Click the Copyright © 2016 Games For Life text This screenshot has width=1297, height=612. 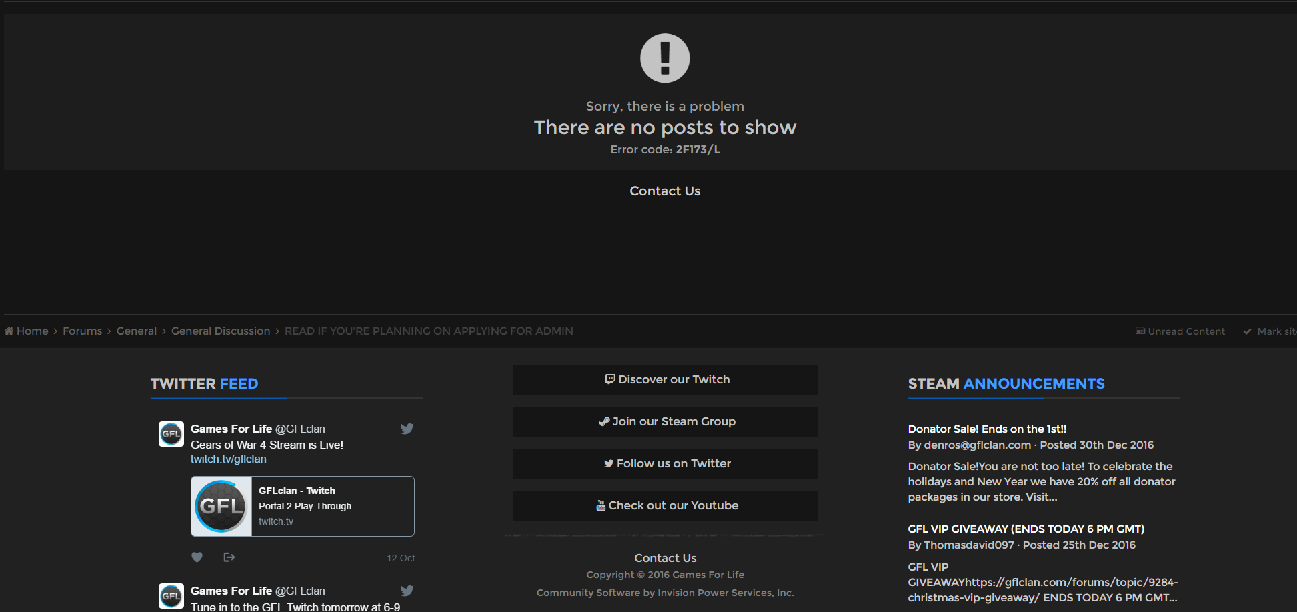pyautogui.click(x=666, y=575)
